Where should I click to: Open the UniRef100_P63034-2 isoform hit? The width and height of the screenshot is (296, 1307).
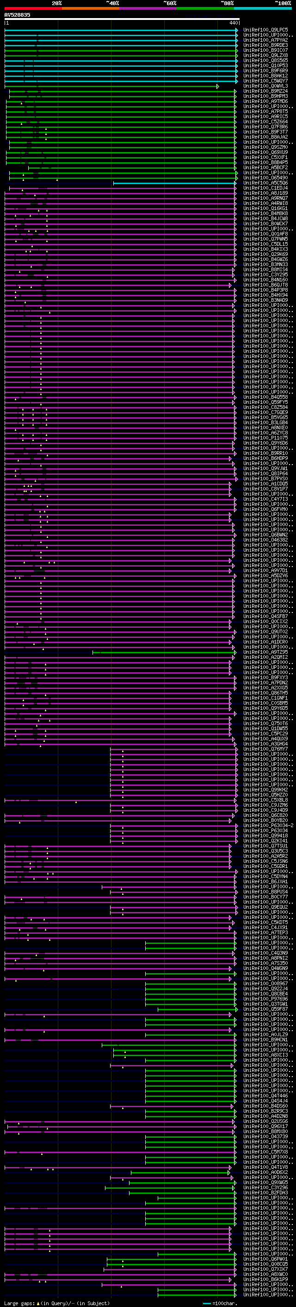[x=269, y=825]
